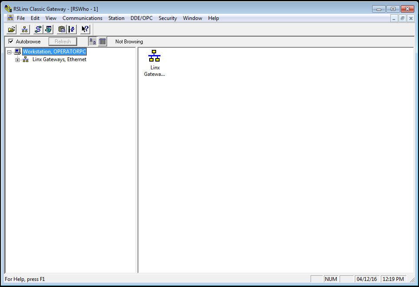Viewport: 419px width, 287px height.
Task: Open project with the folder toolbar icon
Action: point(11,29)
